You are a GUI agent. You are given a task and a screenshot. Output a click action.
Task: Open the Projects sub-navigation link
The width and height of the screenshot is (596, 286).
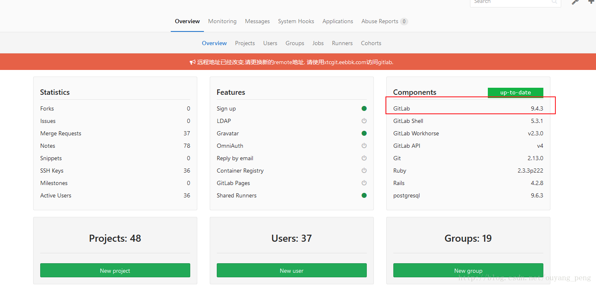245,43
